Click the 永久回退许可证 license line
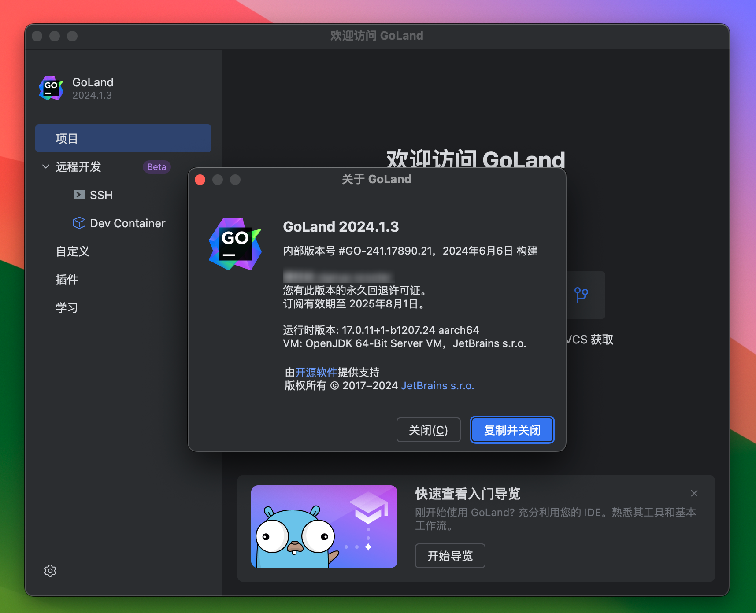 click(354, 290)
